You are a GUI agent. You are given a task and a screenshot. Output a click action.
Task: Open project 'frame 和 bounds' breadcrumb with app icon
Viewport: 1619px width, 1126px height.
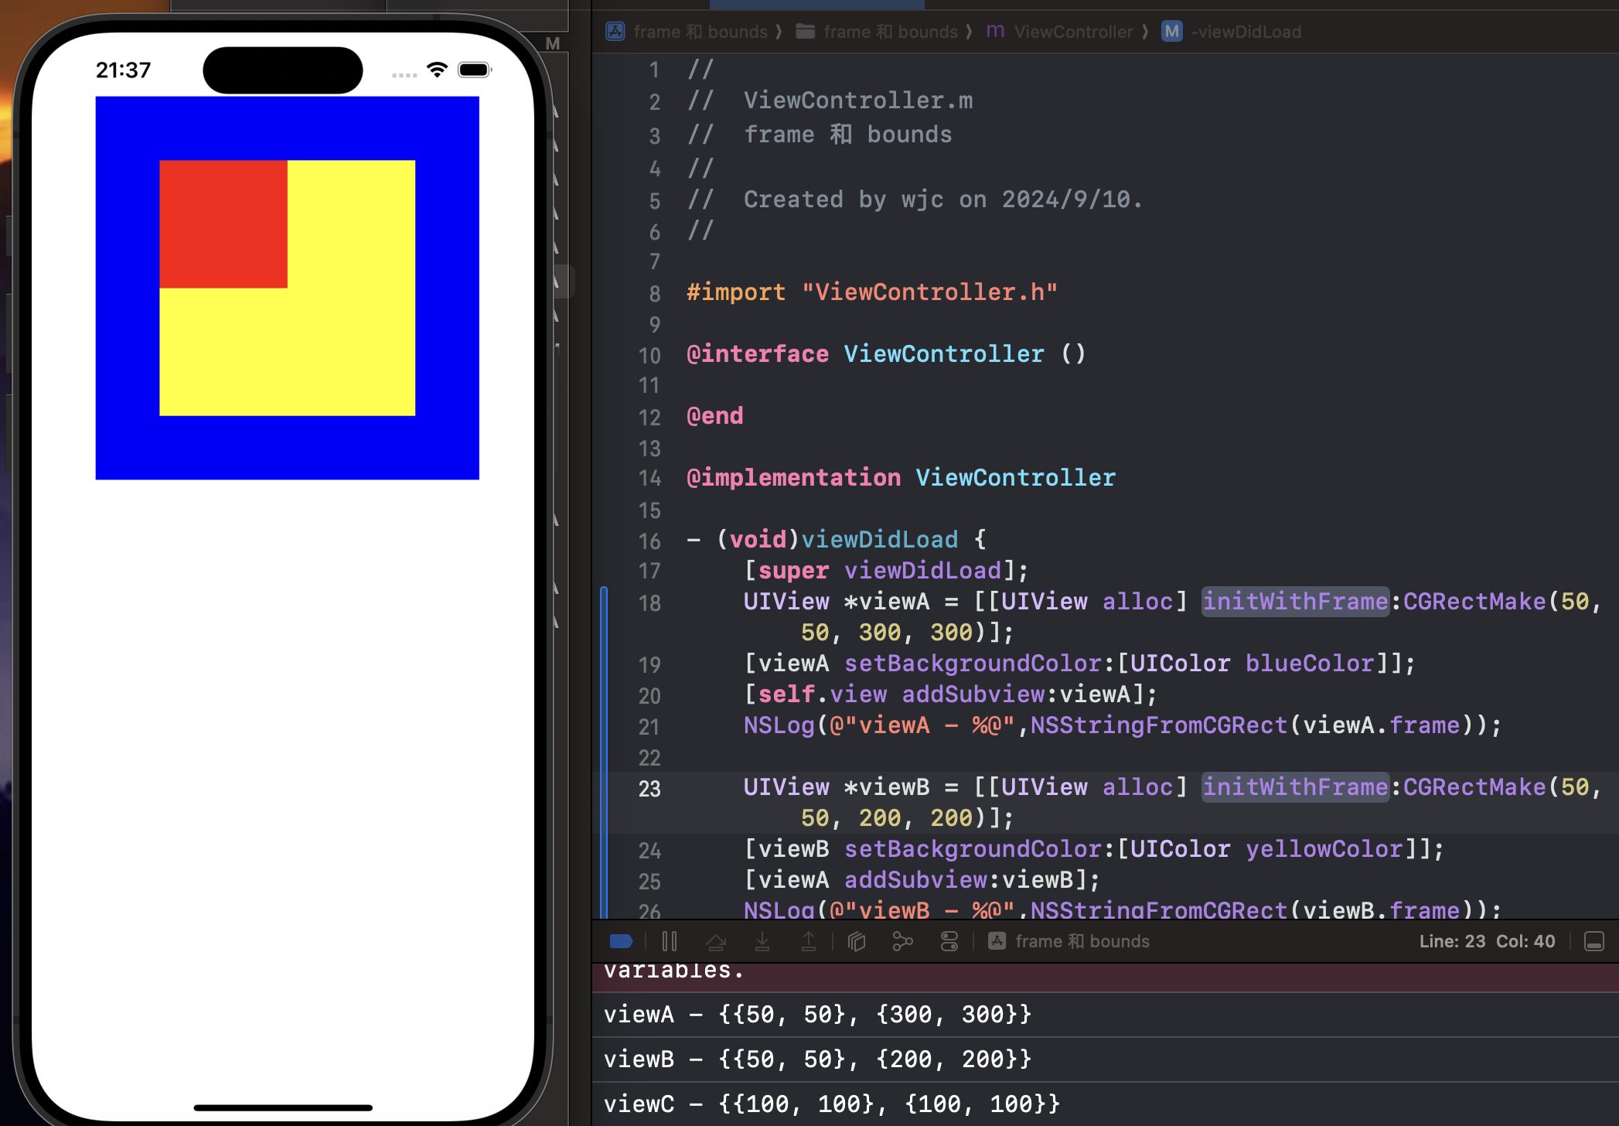pos(687,32)
